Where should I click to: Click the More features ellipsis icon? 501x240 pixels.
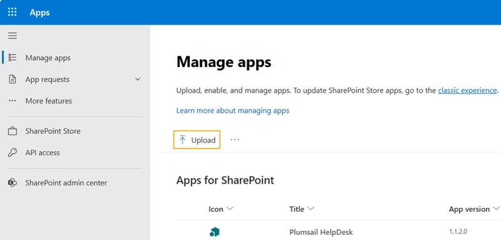click(x=13, y=101)
